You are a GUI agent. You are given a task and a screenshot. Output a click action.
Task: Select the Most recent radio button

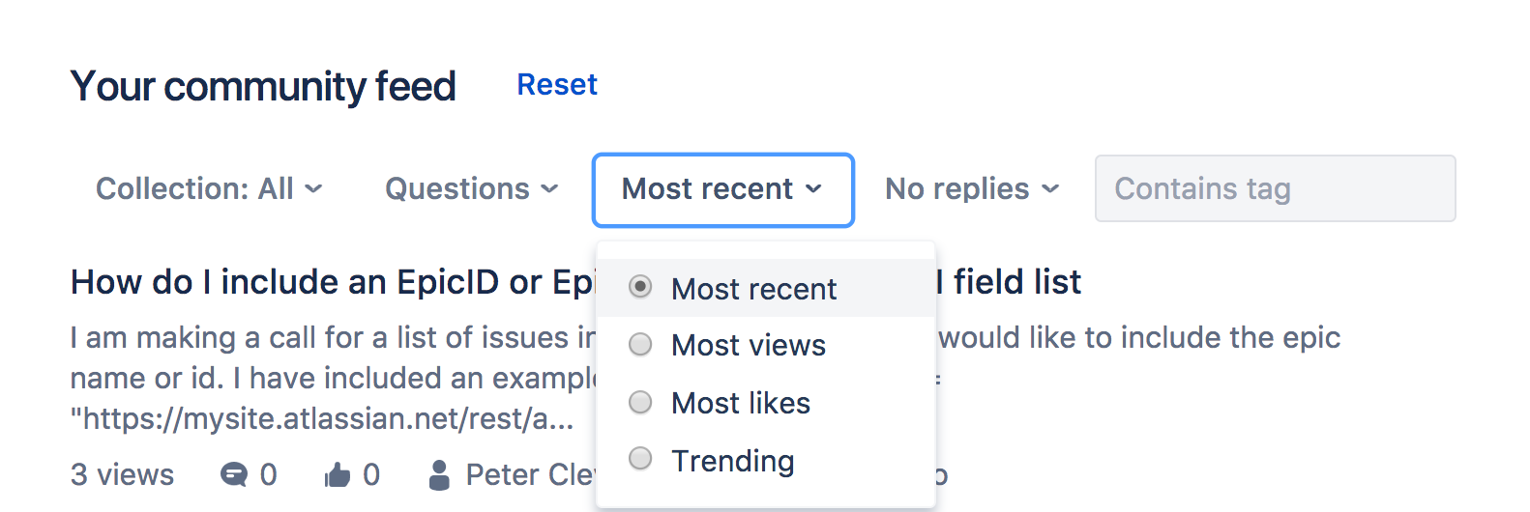(x=640, y=287)
